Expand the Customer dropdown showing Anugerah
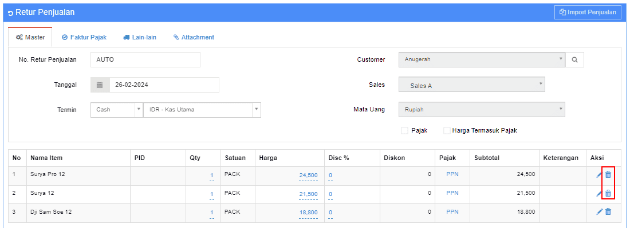This screenshot has height=228, width=630. (482, 59)
